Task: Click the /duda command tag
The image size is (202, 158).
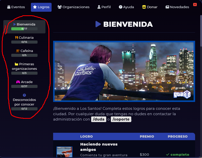Action: tap(99, 119)
